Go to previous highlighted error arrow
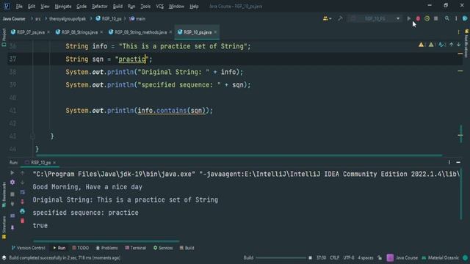 coord(451,45)
